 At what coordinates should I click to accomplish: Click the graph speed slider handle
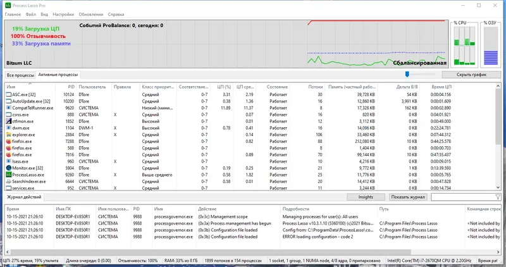click(x=407, y=75)
